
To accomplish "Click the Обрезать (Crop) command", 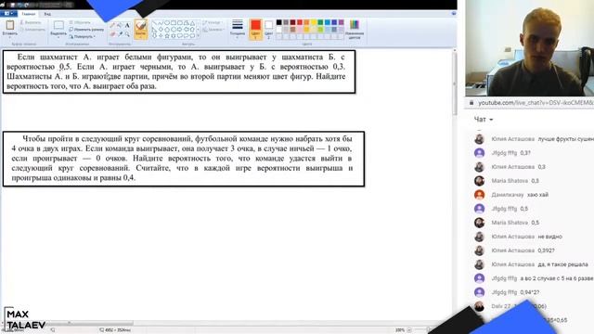I will point(80,22).
